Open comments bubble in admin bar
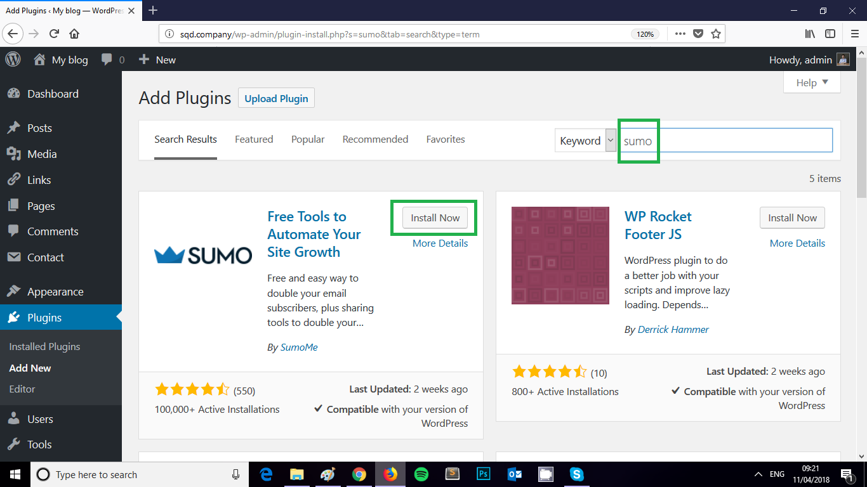 (107, 60)
